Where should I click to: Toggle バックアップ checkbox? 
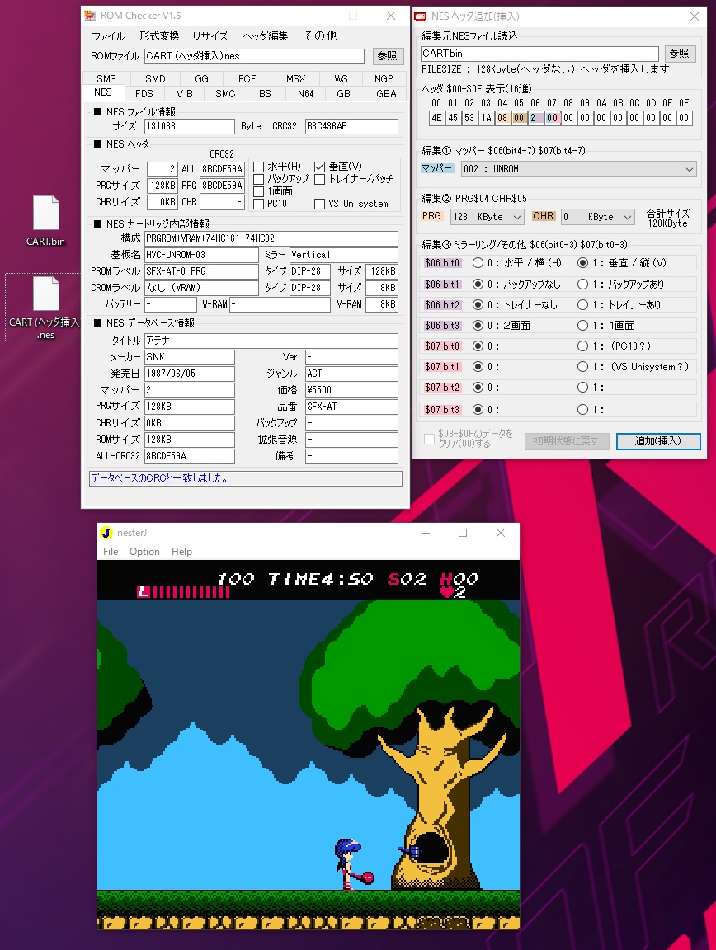click(x=259, y=179)
